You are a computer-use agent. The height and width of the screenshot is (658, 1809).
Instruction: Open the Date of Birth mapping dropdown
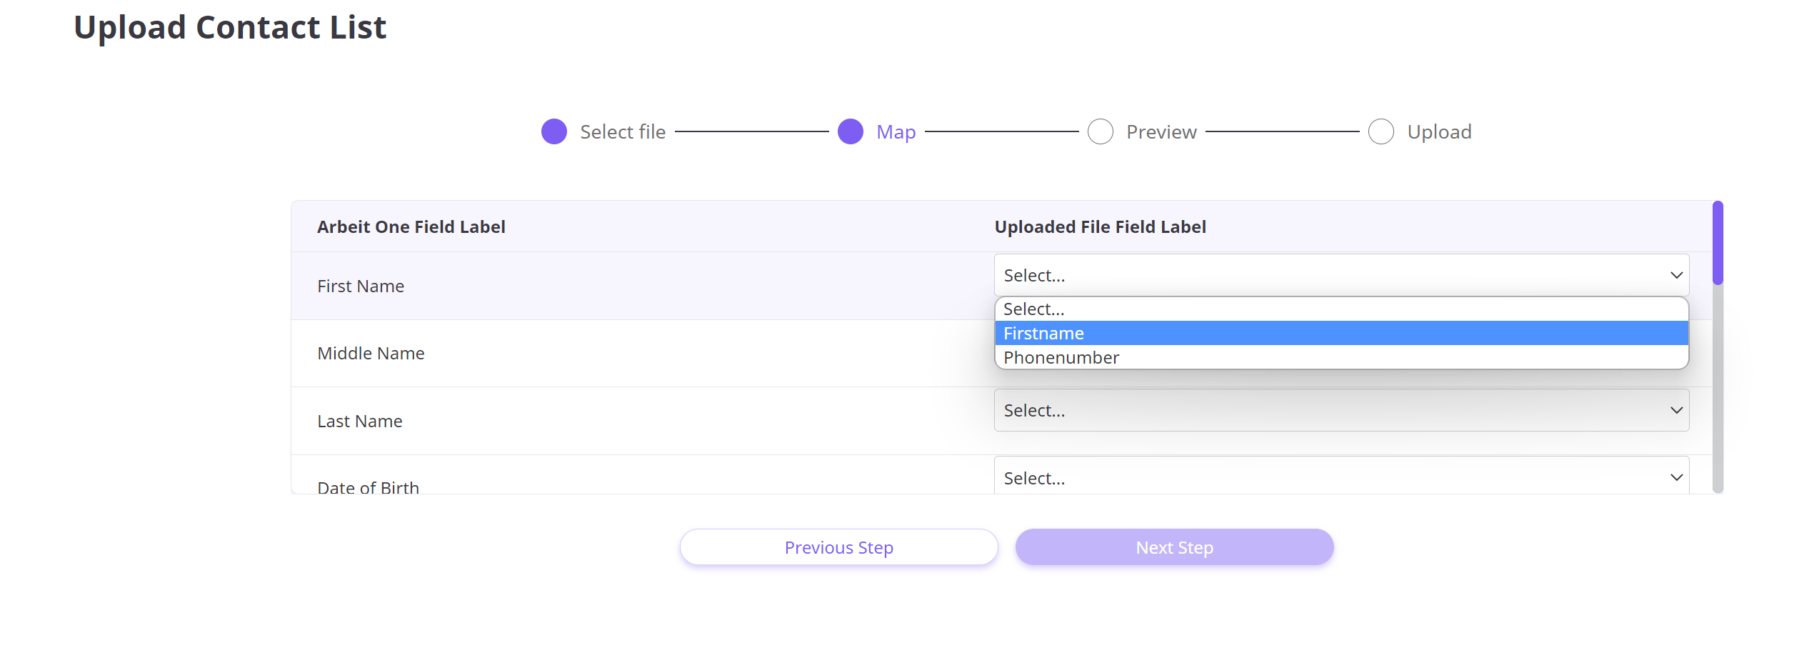coord(1341,476)
